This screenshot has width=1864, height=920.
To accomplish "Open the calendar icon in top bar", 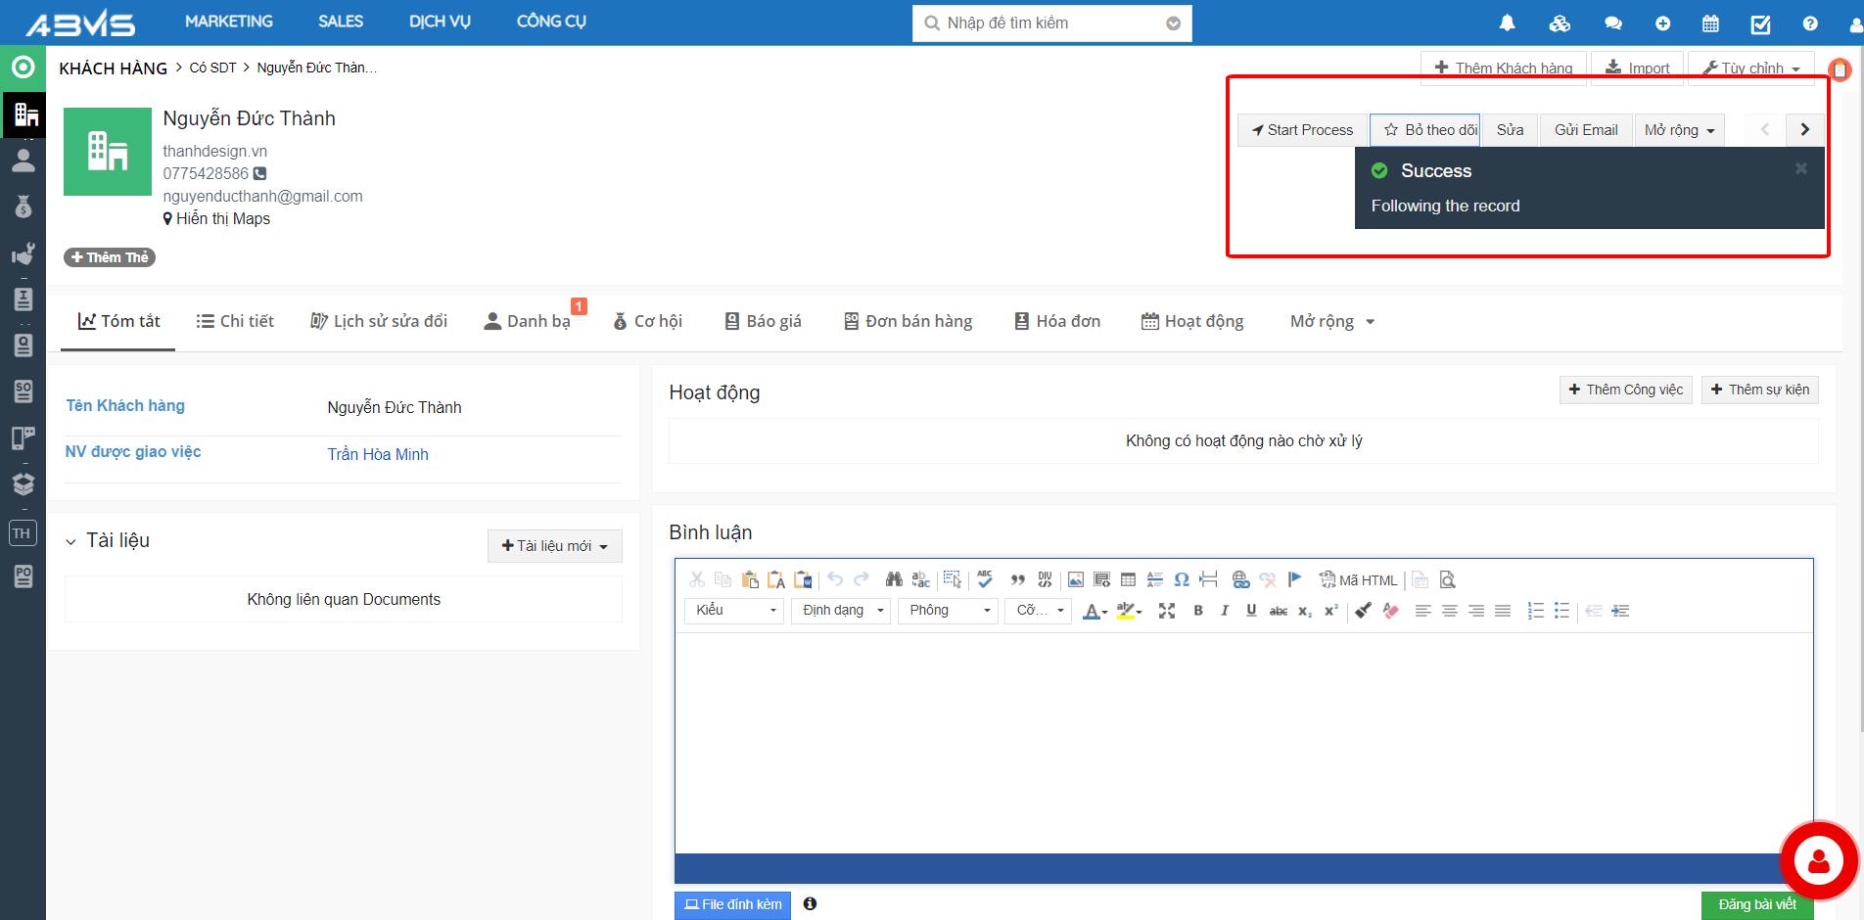I will point(1710,23).
